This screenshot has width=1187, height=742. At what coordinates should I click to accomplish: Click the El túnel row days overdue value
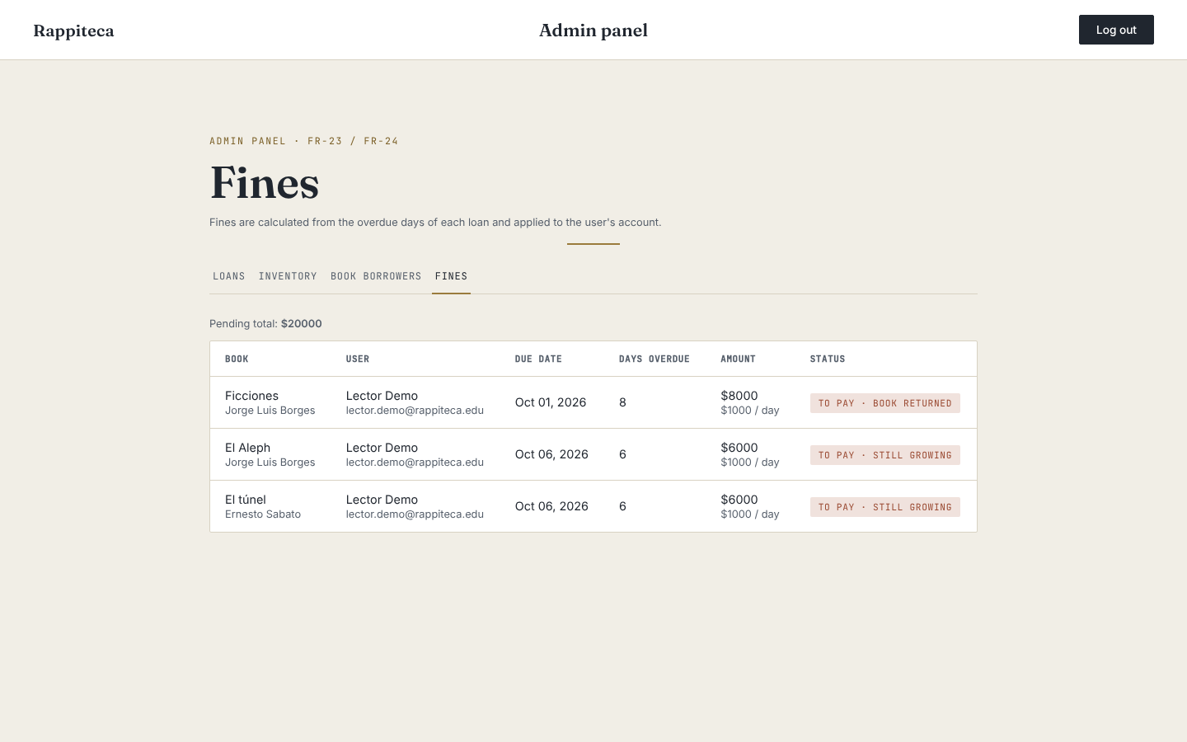click(x=622, y=506)
